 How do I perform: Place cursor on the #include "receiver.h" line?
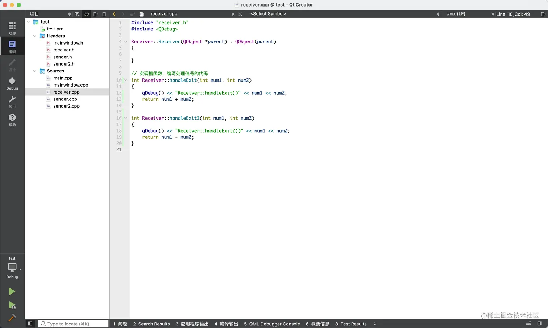160,22
